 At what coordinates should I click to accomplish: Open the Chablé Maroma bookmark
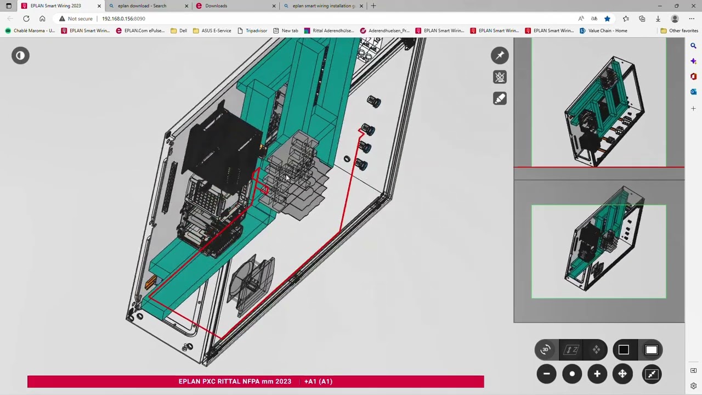[30, 31]
